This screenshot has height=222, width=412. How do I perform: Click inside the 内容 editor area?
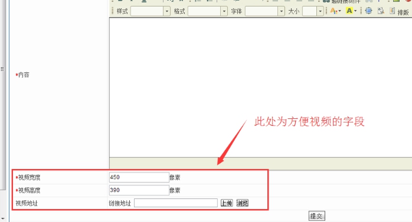coord(260,88)
